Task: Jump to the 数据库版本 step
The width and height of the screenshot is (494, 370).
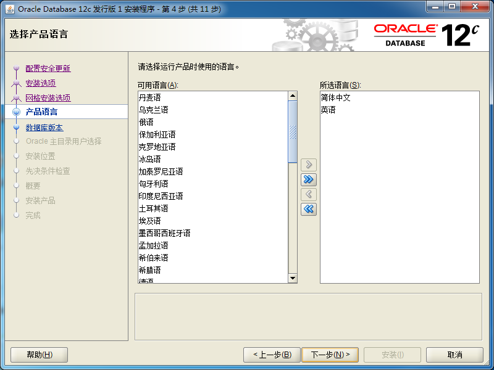Action: coord(43,127)
